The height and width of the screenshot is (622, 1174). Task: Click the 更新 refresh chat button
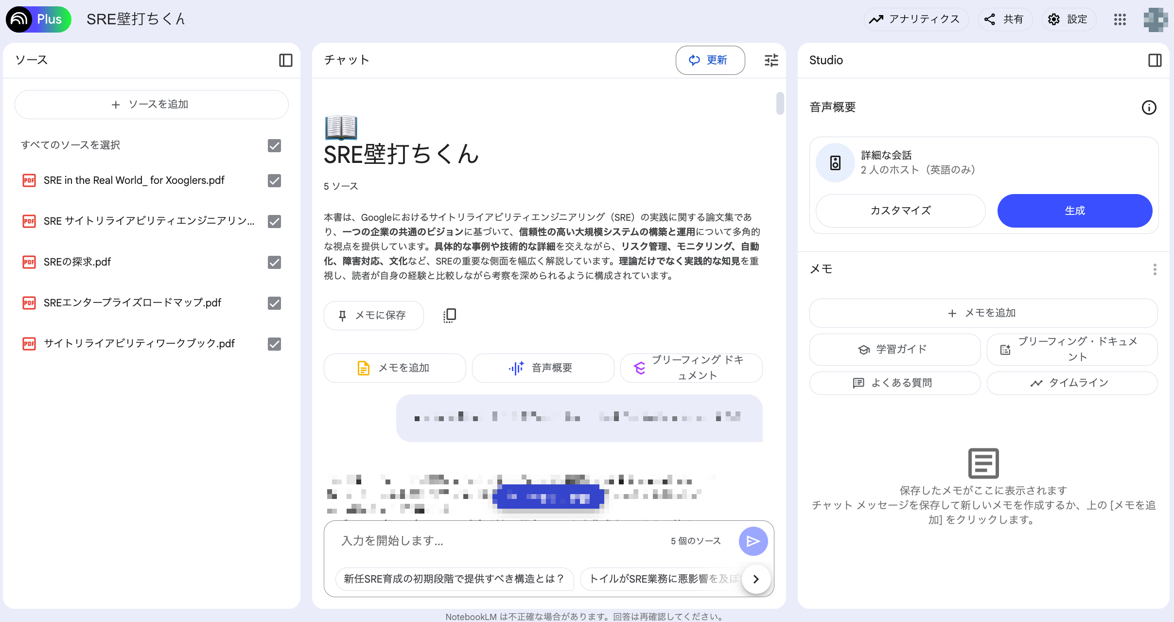tap(710, 60)
